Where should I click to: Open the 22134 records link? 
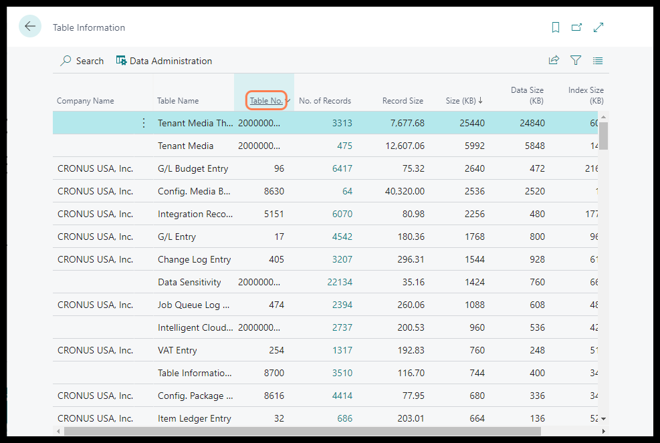point(340,282)
